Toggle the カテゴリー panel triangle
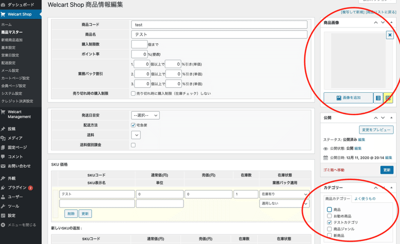The image size is (400, 244). pyautogui.click(x=391, y=188)
